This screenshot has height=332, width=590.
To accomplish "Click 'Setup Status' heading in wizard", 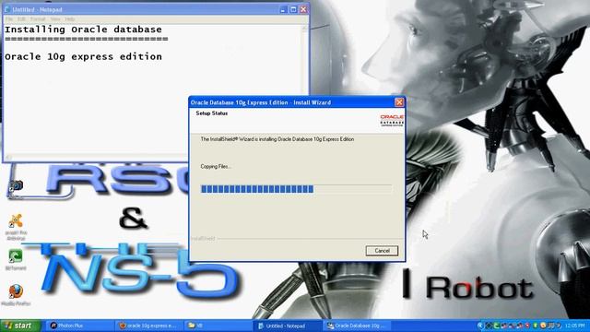I will 211,113.
